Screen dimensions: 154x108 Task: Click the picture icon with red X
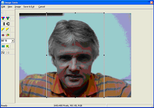[x=8, y=35]
